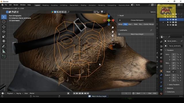The height and width of the screenshot is (103, 184).
Task: Click the properties search field
Action: coord(175,37)
